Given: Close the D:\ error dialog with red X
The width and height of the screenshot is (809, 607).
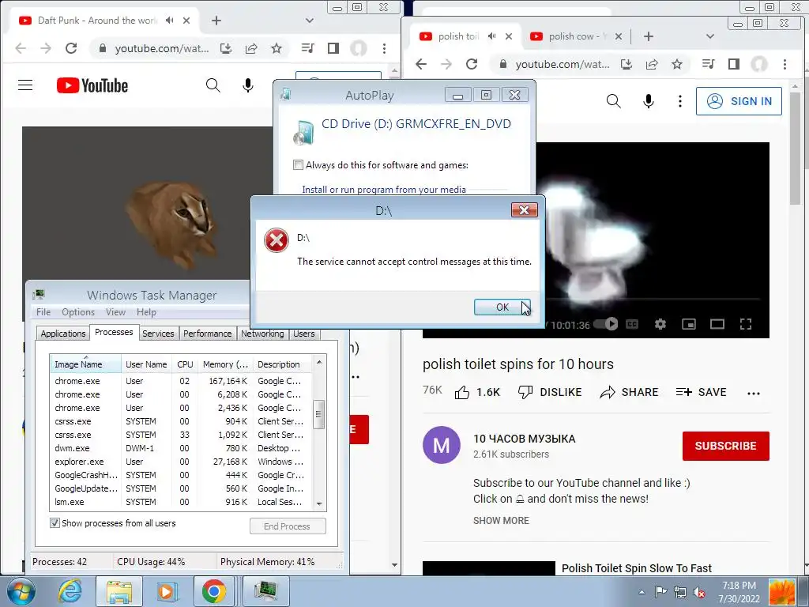Looking at the screenshot, I should coord(525,209).
